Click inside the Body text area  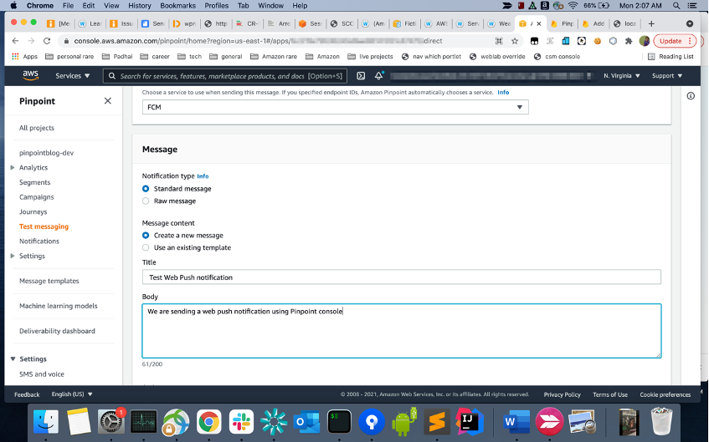(402, 331)
